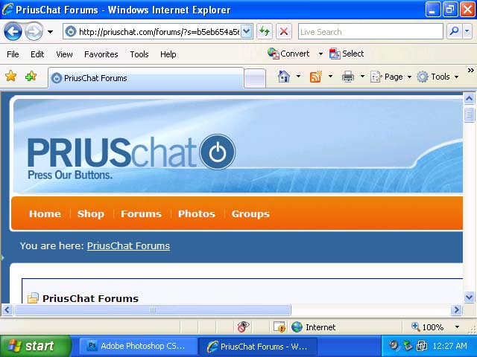
Task: Open the Home link in orange navbar
Action: (45, 213)
